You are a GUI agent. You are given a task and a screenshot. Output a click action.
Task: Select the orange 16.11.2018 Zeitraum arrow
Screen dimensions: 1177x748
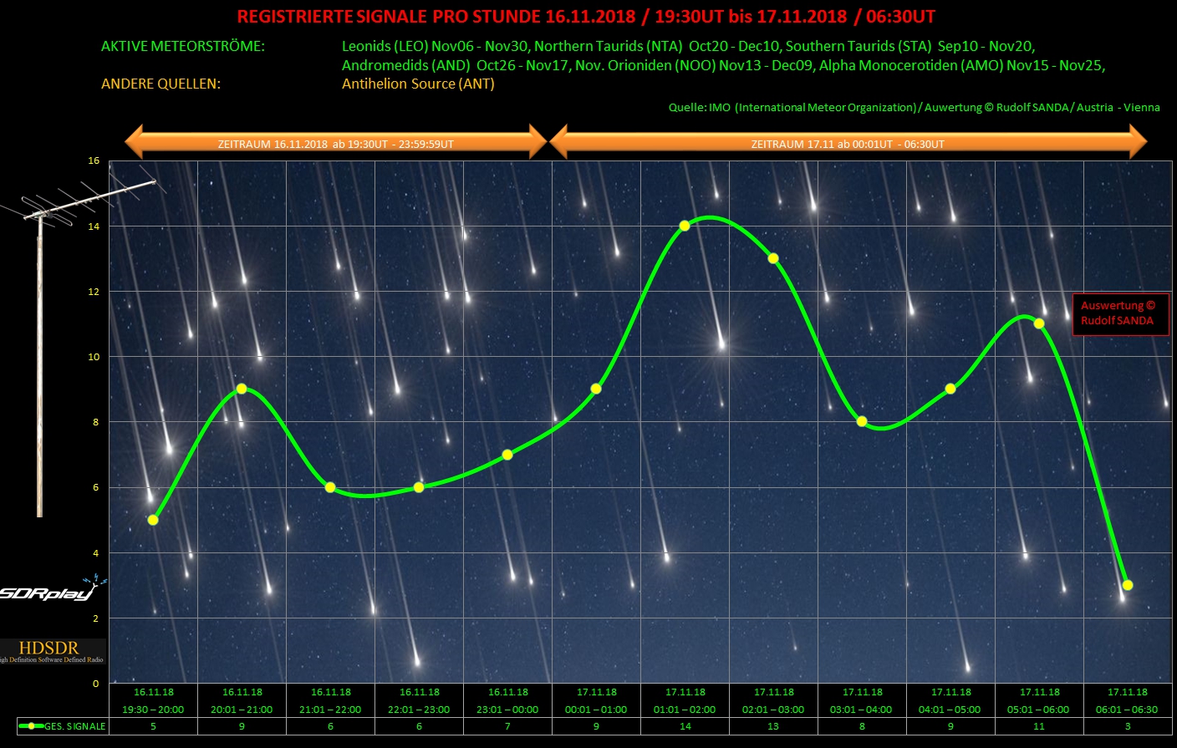(x=335, y=143)
